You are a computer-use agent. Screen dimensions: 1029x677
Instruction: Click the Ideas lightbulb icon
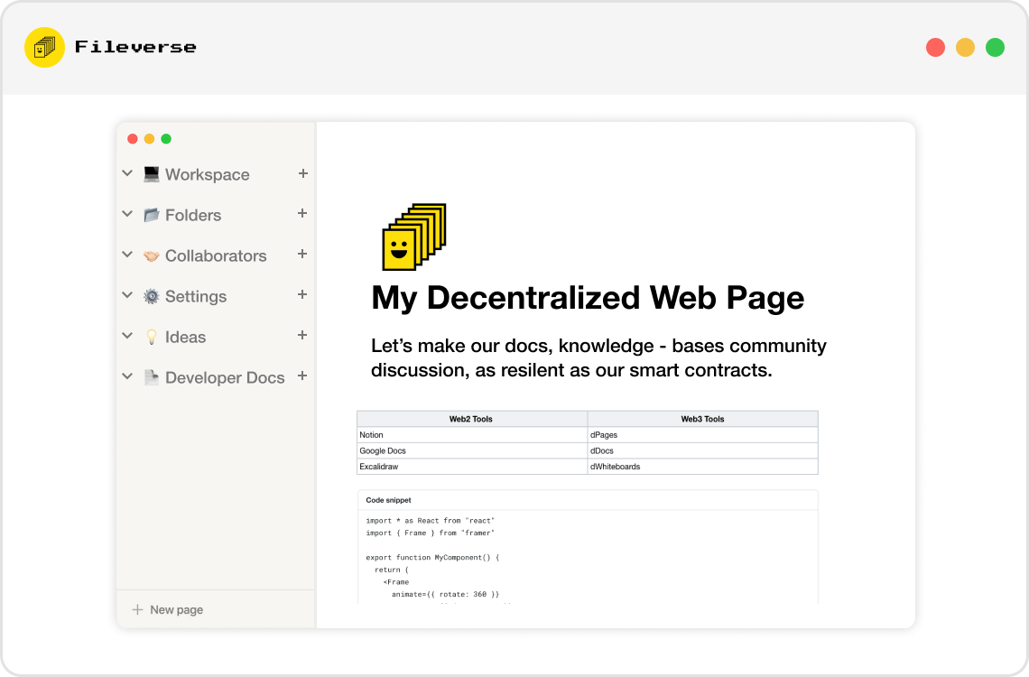(x=151, y=336)
